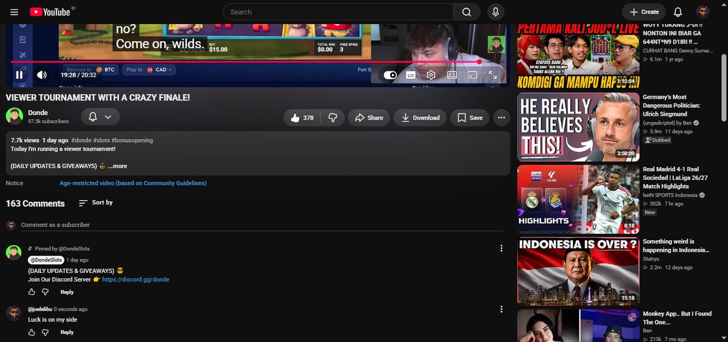The image size is (728, 342).
Task: Open account avatar menu in header
Action: click(x=703, y=12)
